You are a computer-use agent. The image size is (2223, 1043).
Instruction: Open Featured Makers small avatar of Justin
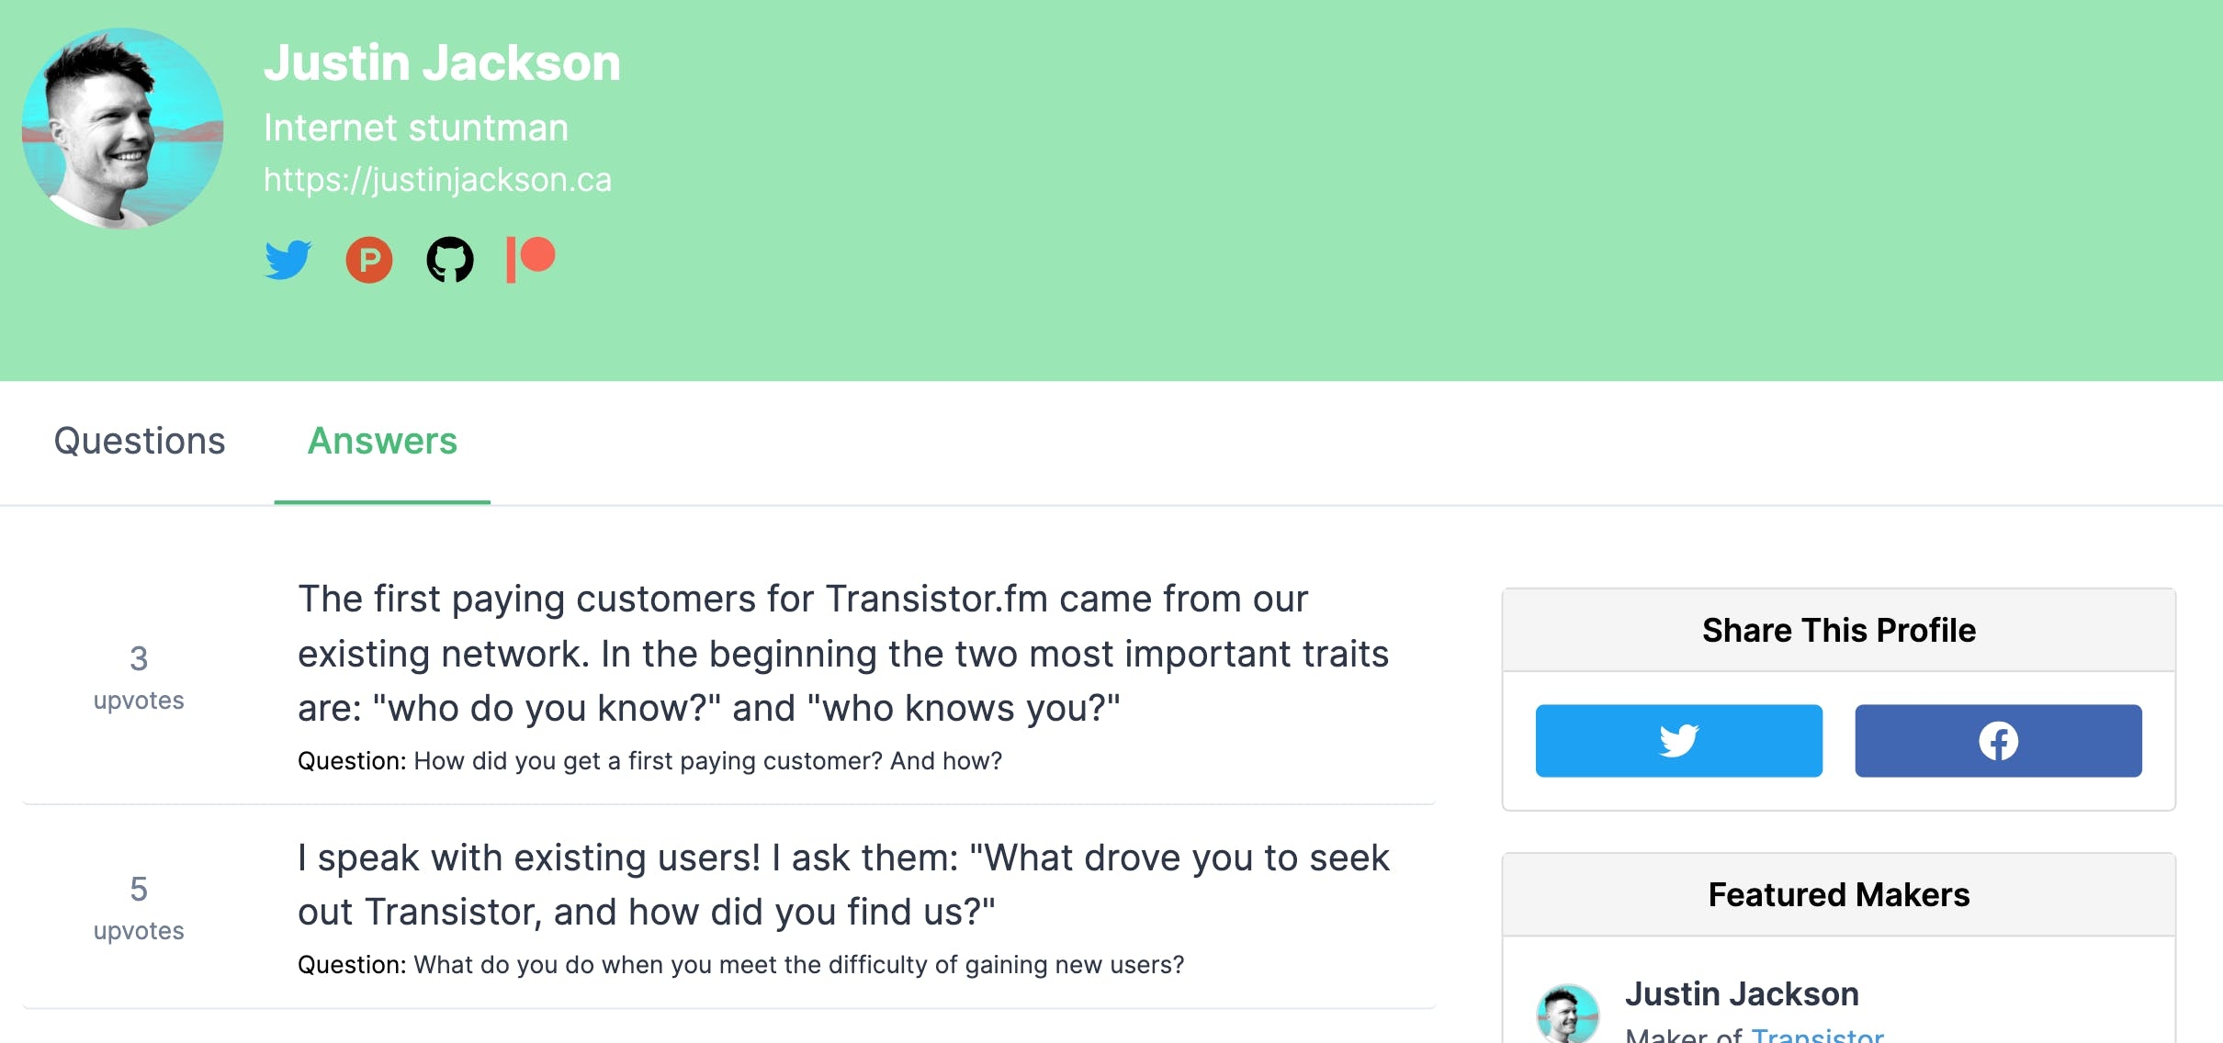1568,1014
